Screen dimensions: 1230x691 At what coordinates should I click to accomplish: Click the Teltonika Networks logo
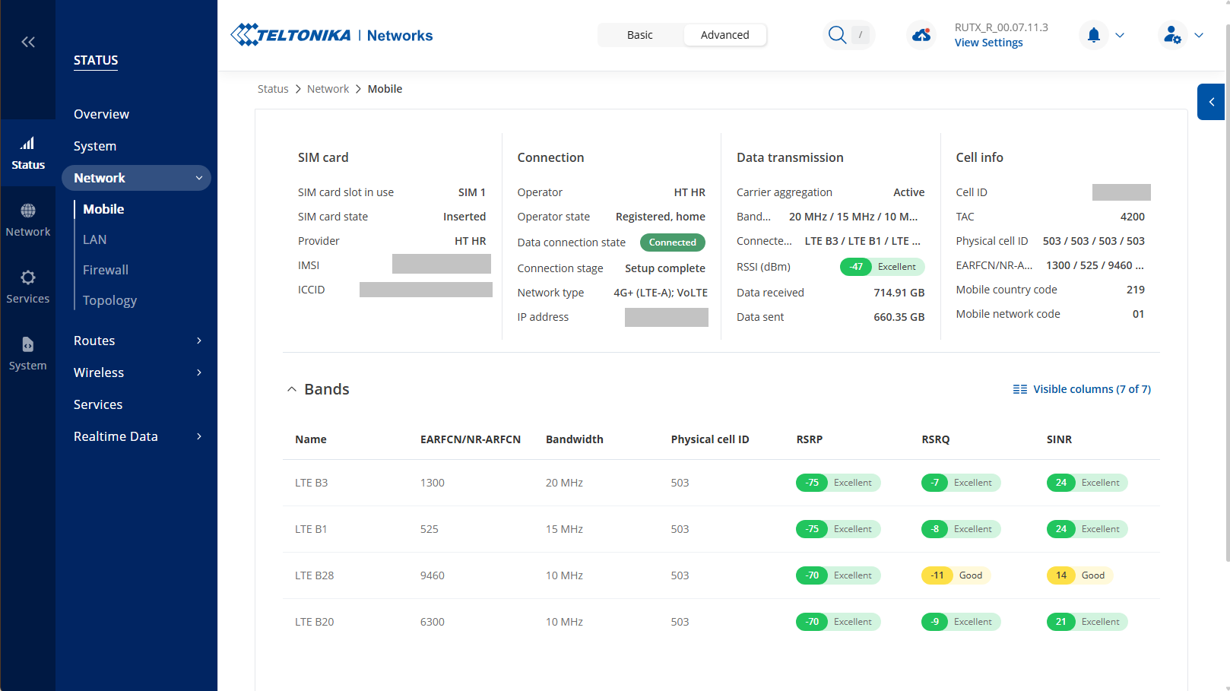331,35
